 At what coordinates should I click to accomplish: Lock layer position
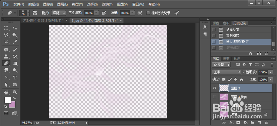(x=235, y=80)
